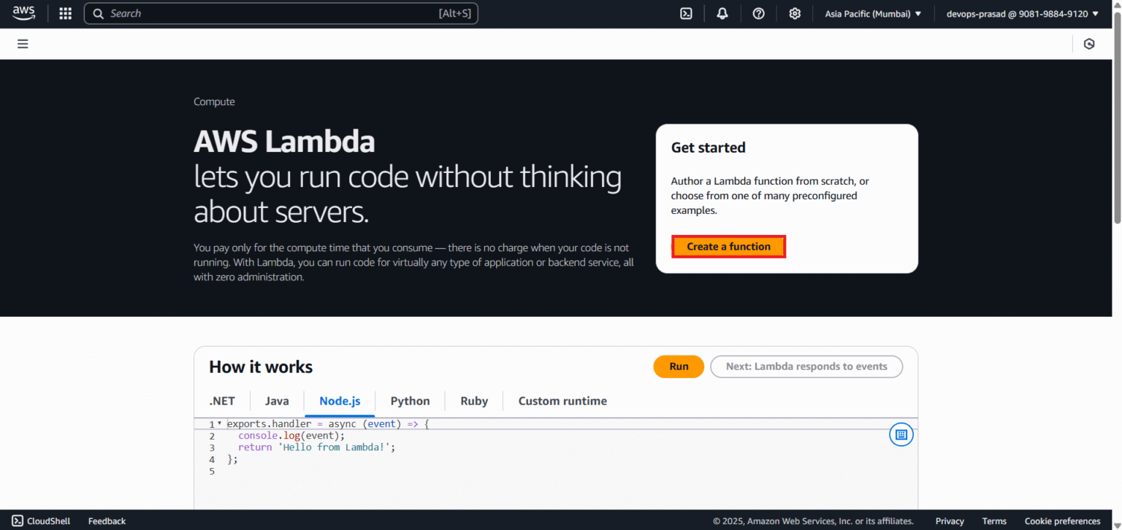Click Create a function

(x=728, y=246)
